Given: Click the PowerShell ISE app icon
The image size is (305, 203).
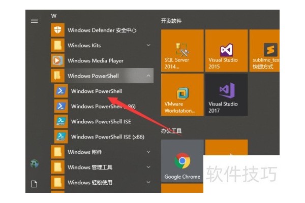Looking at the screenshot, I should pos(61,121).
